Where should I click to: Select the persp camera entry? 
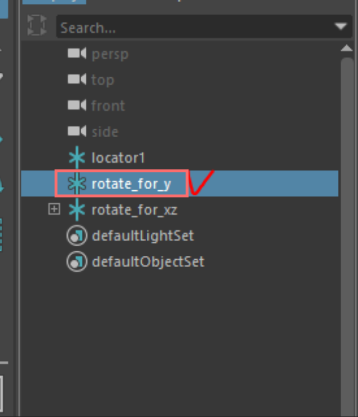[x=110, y=54]
